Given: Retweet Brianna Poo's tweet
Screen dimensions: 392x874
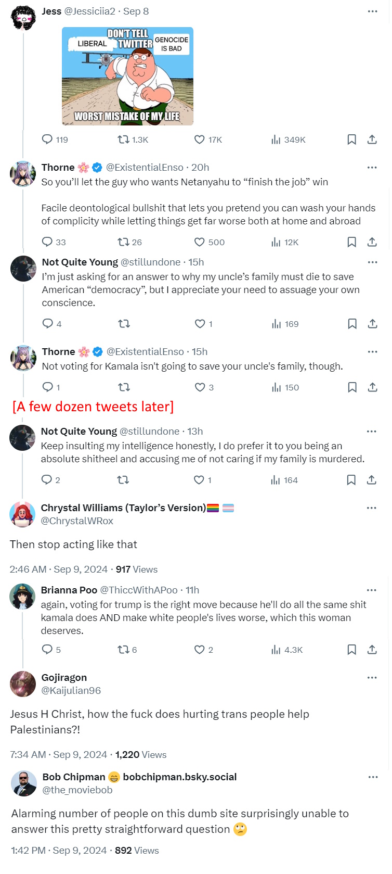Looking at the screenshot, I should (123, 650).
